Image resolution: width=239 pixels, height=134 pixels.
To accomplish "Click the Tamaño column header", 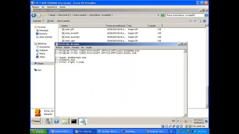I will click(x=155, y=26).
